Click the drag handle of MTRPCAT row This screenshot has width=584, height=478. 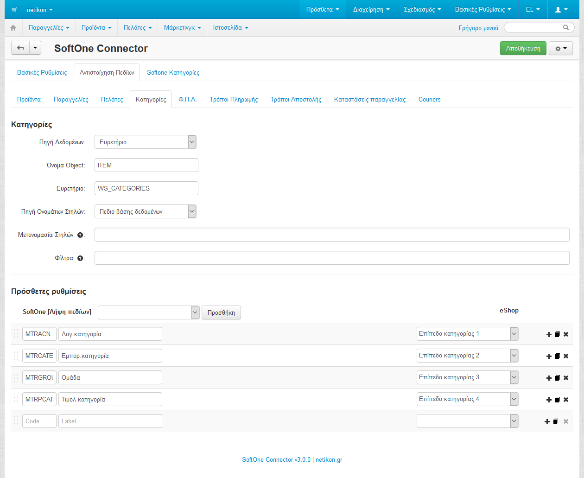click(16, 399)
